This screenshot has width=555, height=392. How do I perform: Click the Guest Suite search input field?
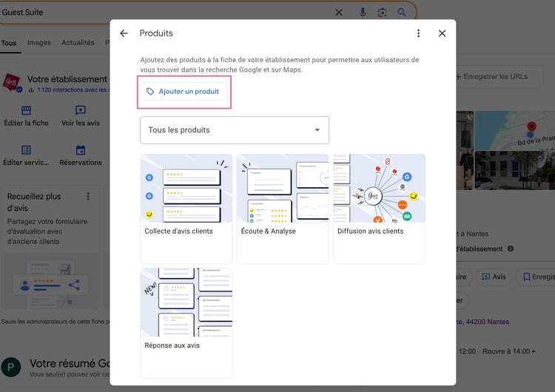tap(163, 13)
